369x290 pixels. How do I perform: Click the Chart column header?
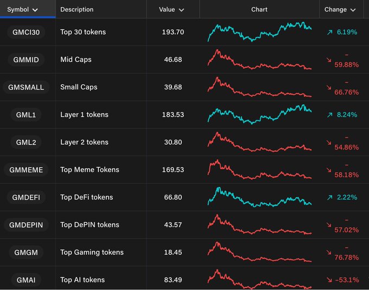[x=259, y=9]
